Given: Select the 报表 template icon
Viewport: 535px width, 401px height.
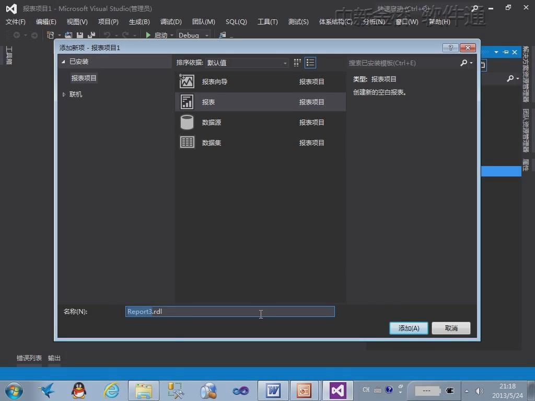Looking at the screenshot, I should 187,102.
